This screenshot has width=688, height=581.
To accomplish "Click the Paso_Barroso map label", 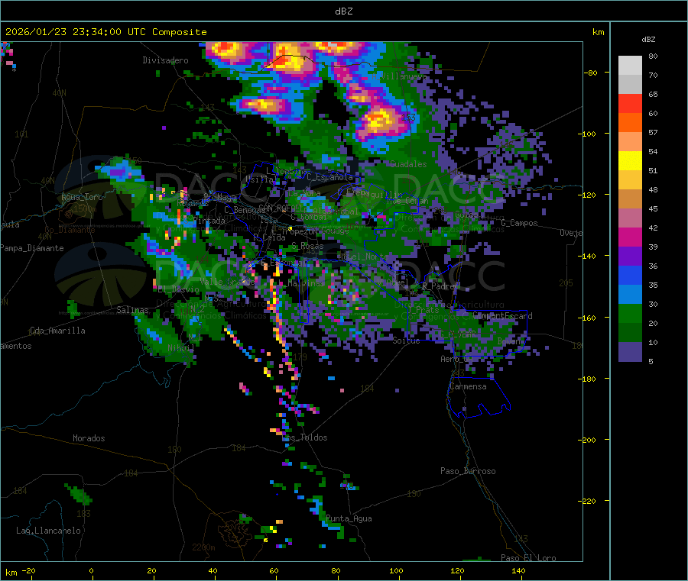I will (468, 471).
